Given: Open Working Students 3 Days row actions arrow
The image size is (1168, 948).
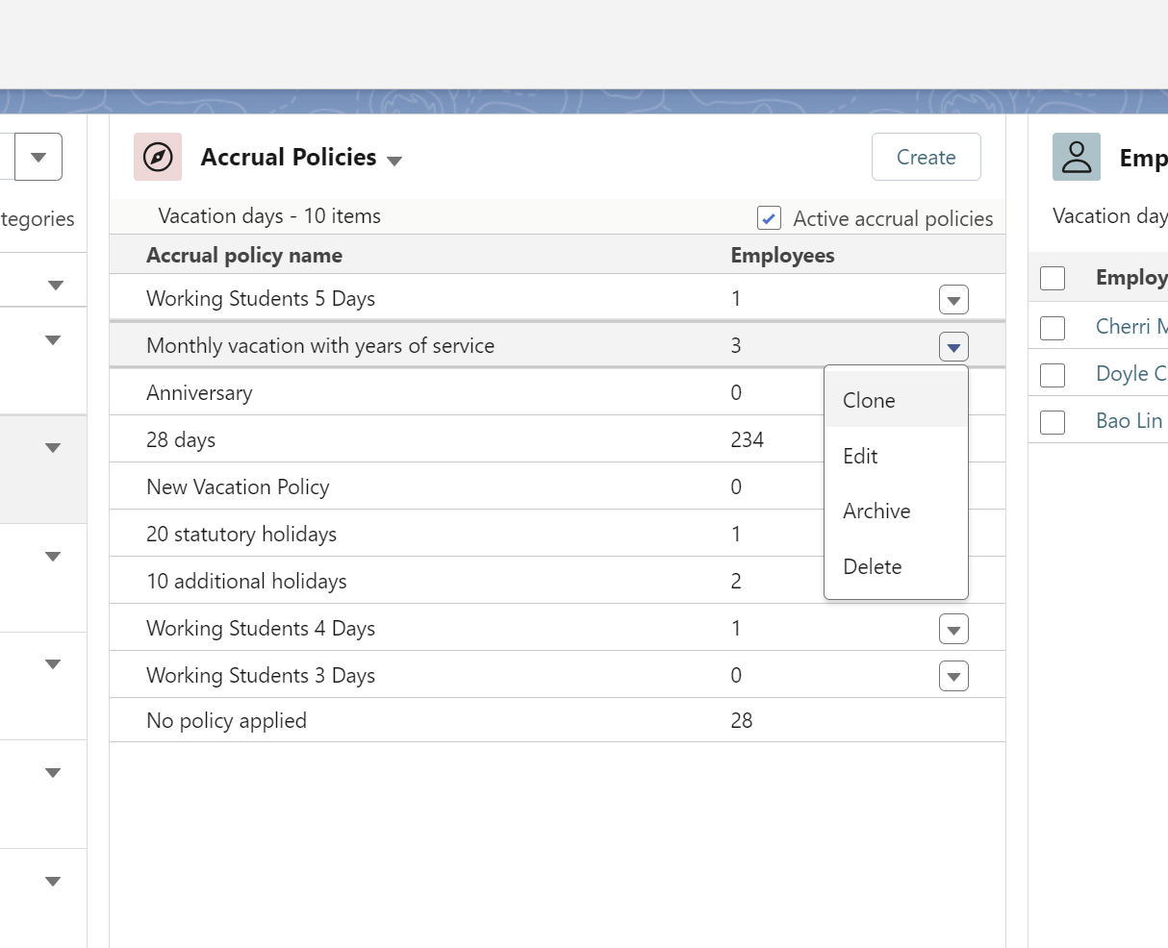Looking at the screenshot, I should (x=952, y=677).
